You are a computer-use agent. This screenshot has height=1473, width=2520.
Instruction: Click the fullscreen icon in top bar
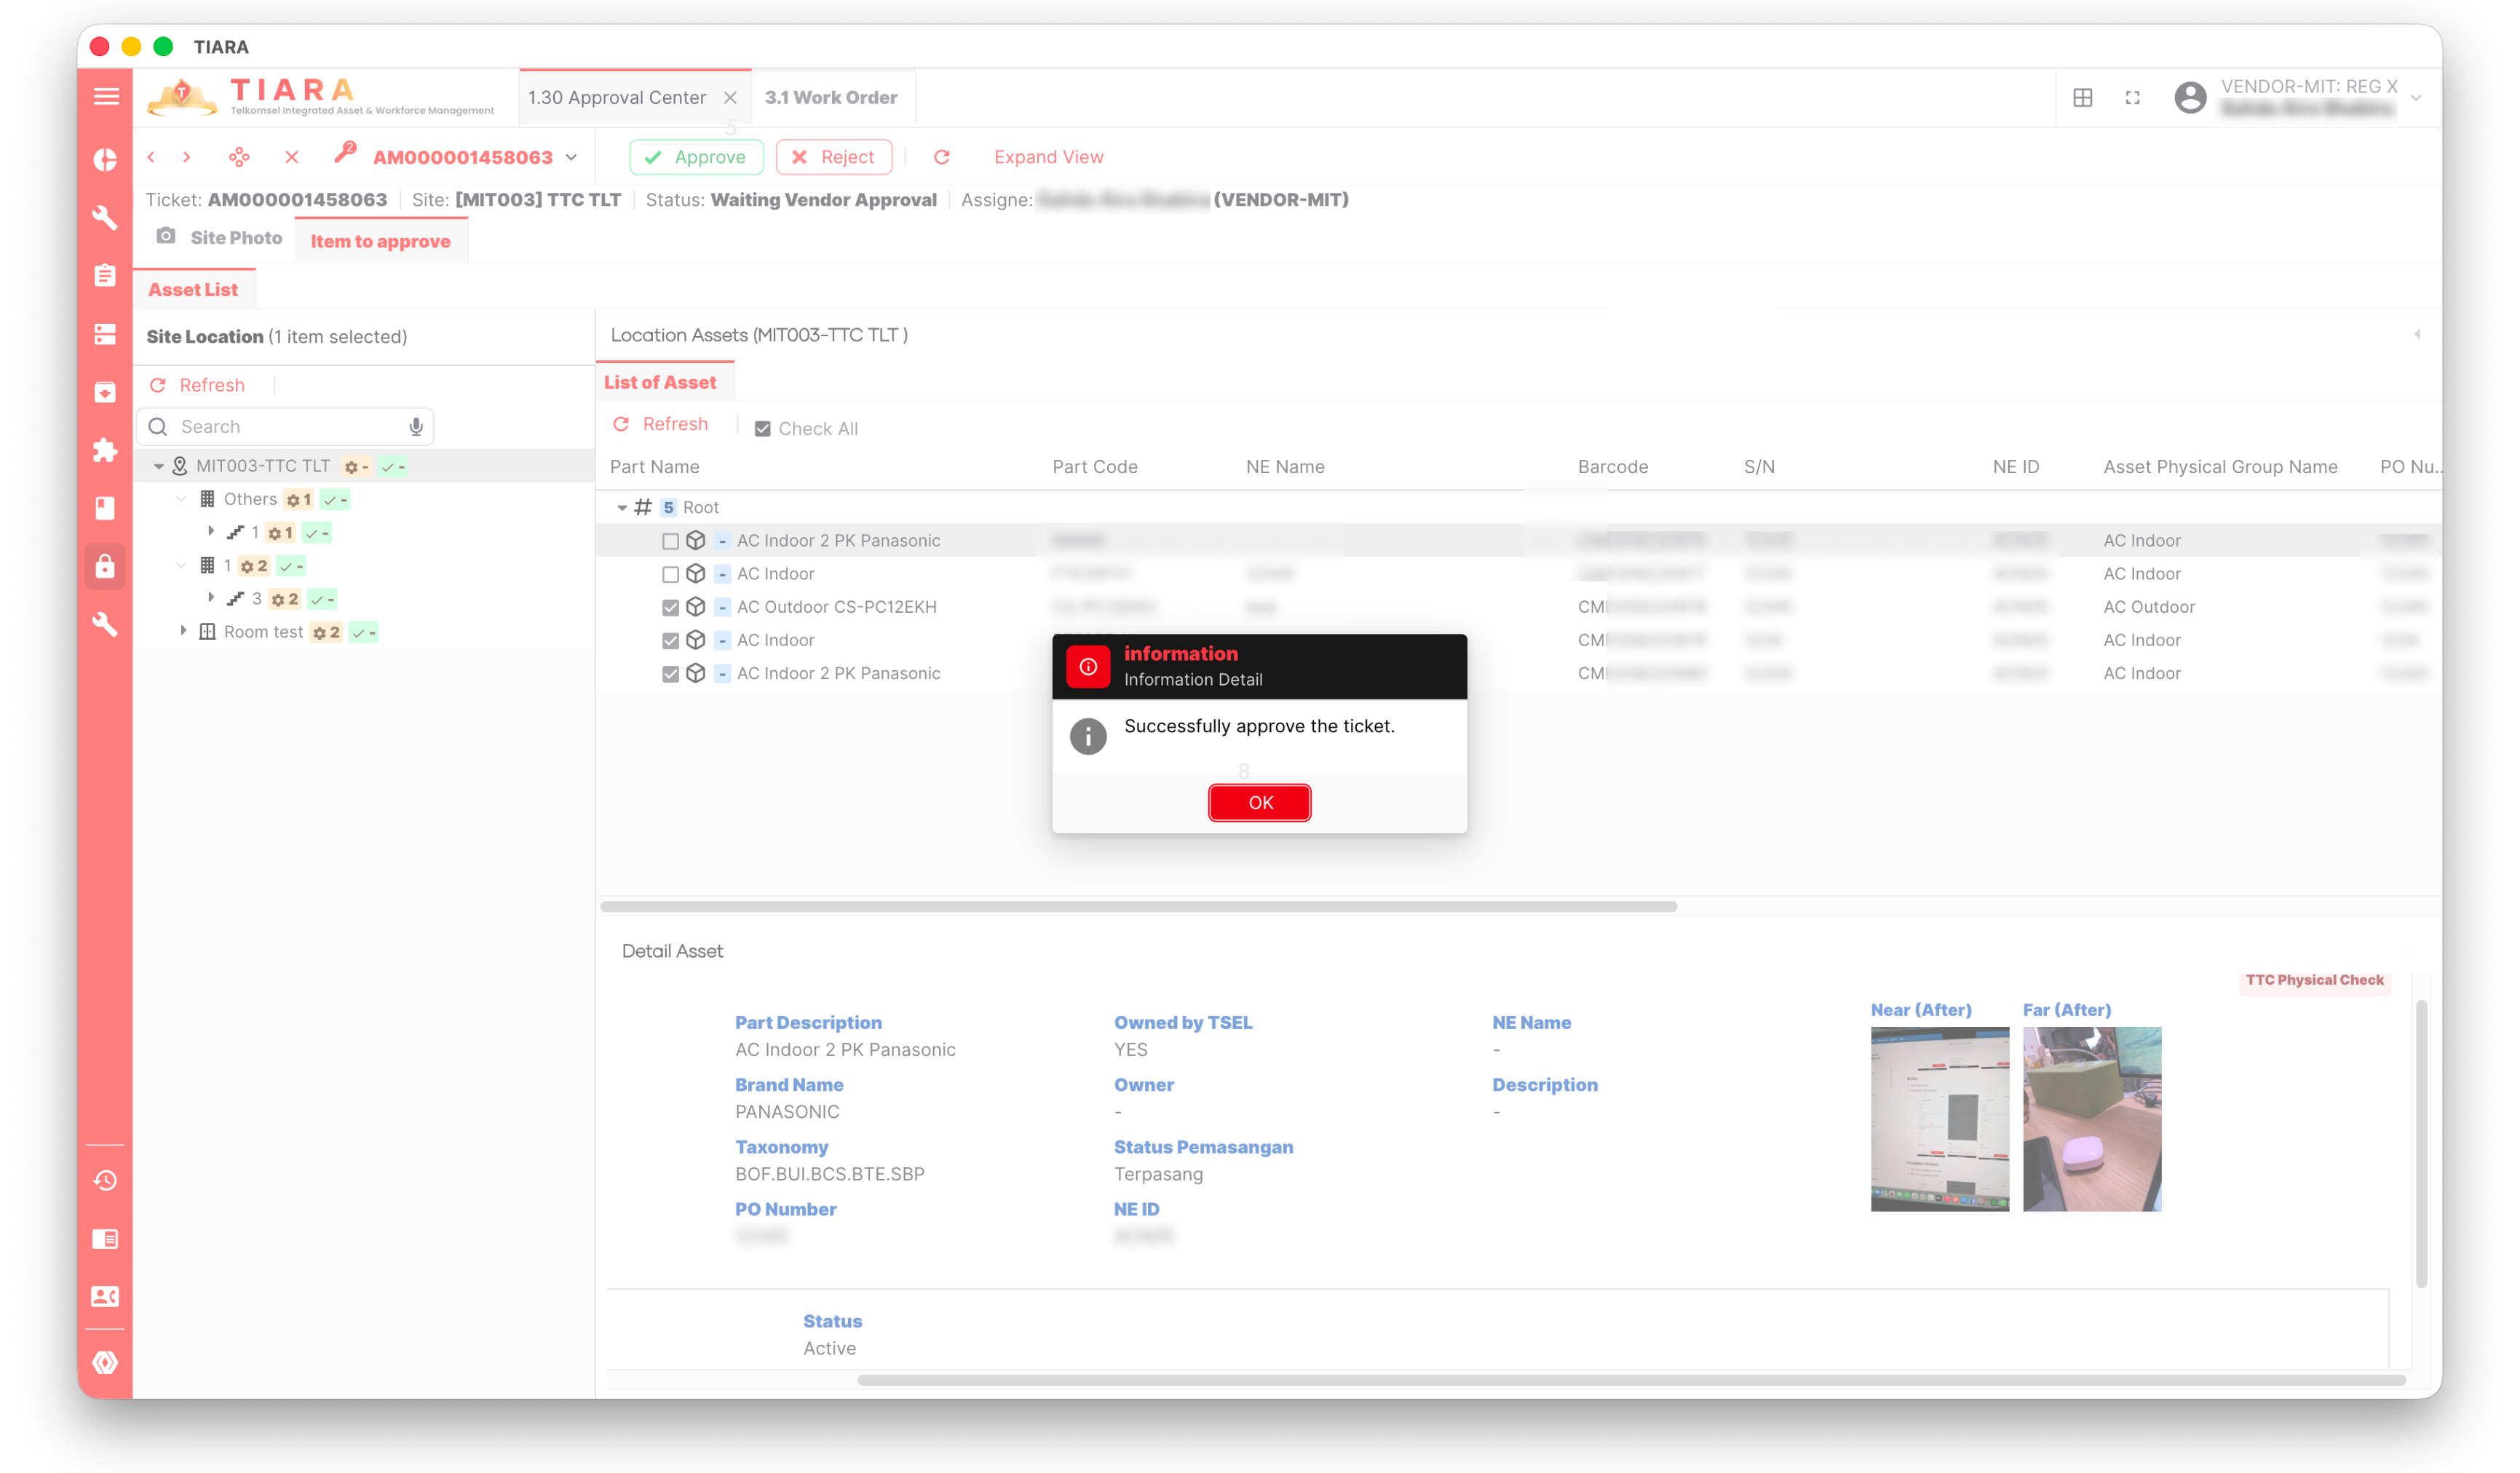(2132, 97)
